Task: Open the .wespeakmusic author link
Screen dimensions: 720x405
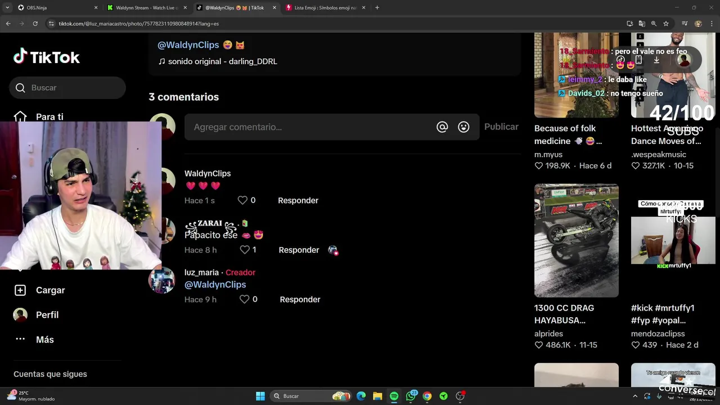Action: [x=659, y=154]
